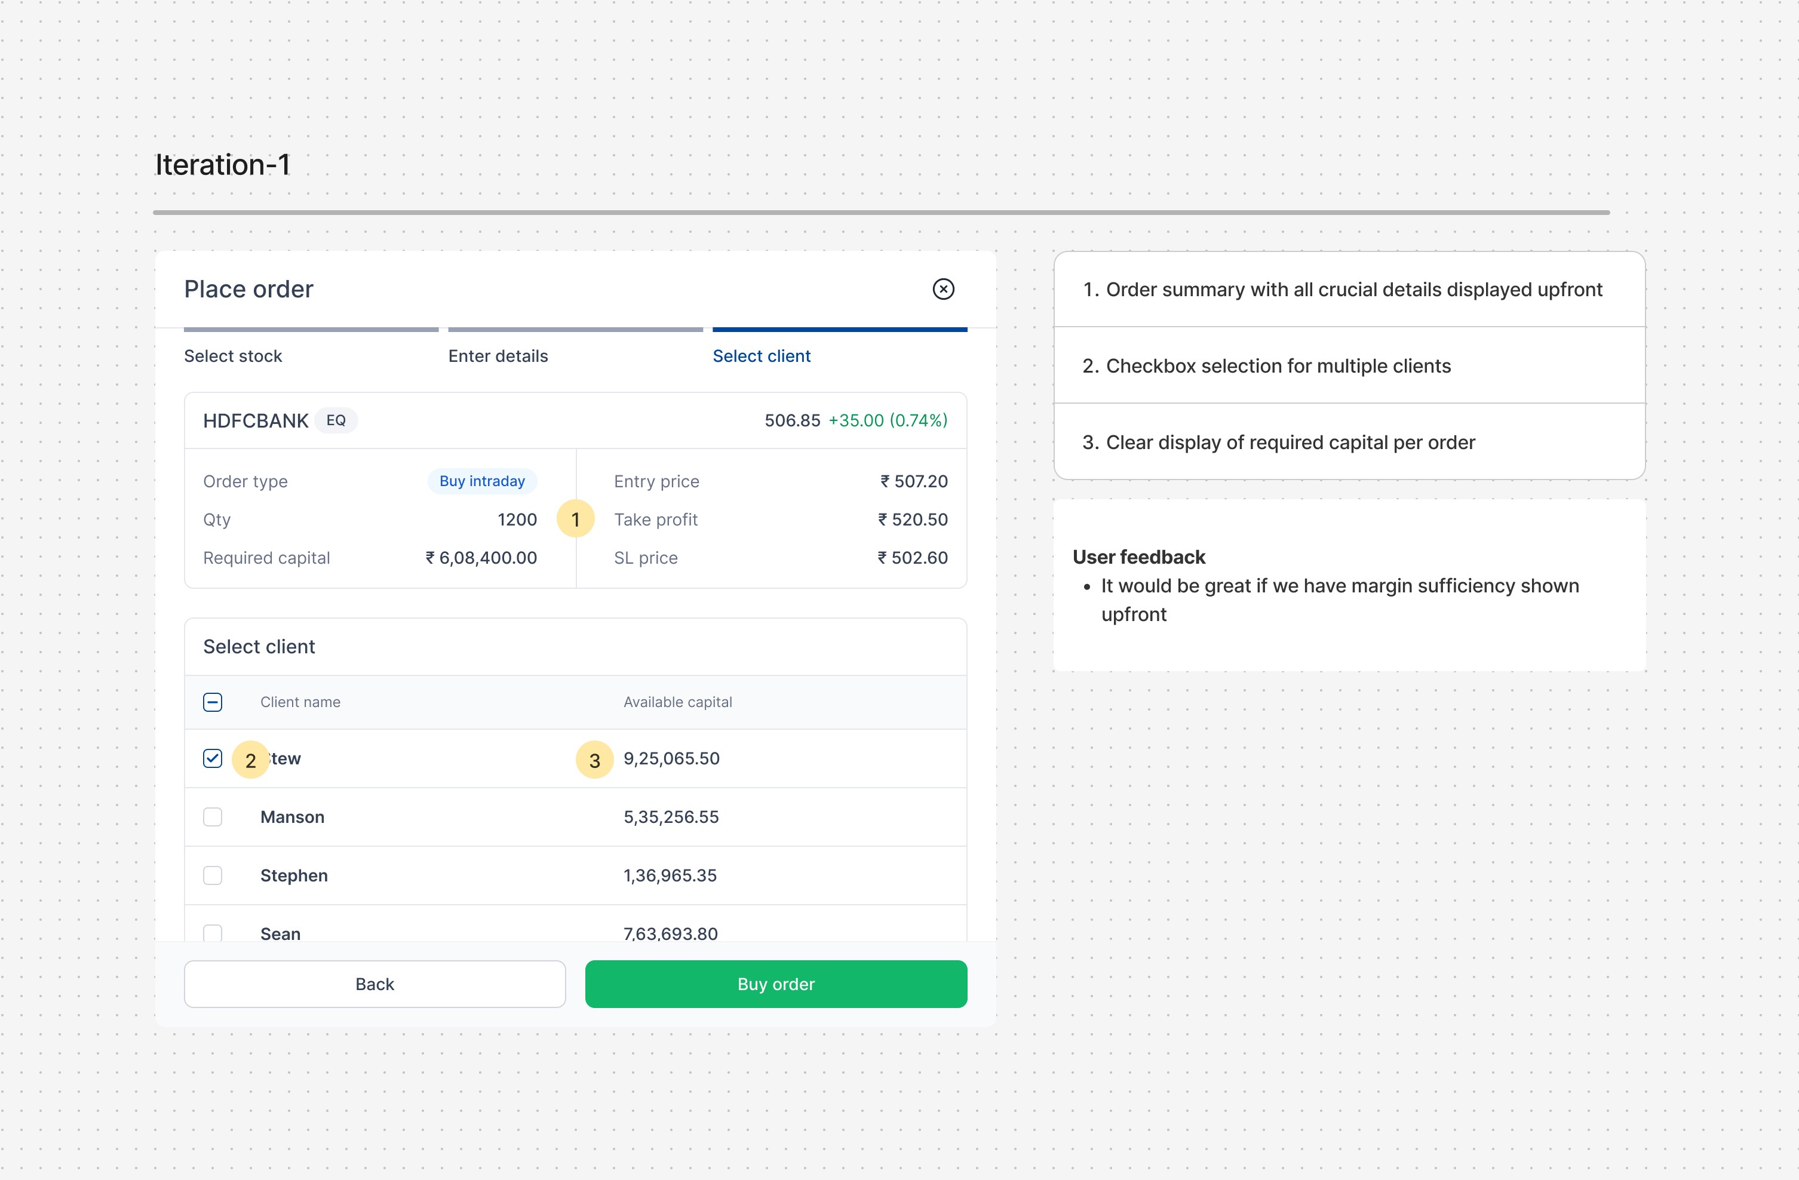Viewport: 1799px width, 1180px height.
Task: Click the Client name column header
Action: [300, 702]
